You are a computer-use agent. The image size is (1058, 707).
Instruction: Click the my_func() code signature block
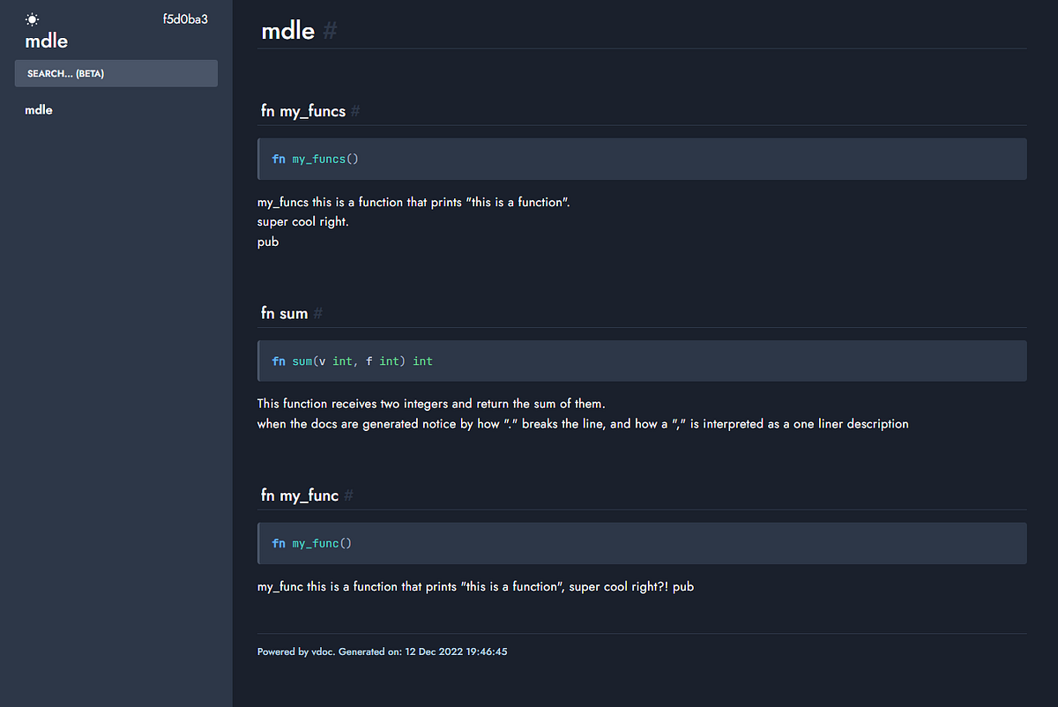click(642, 543)
